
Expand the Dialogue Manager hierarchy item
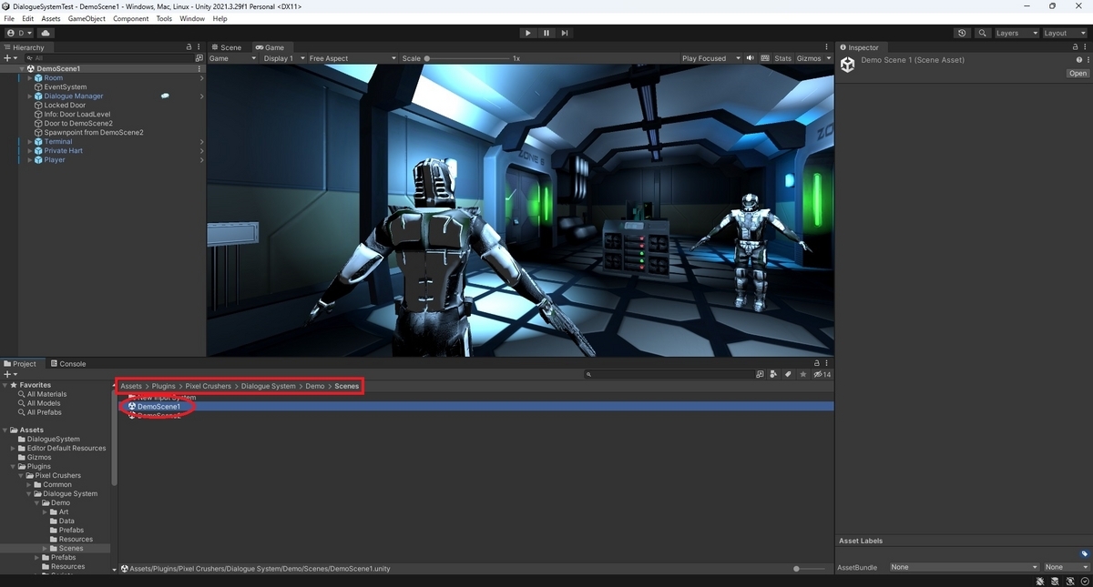(30, 96)
